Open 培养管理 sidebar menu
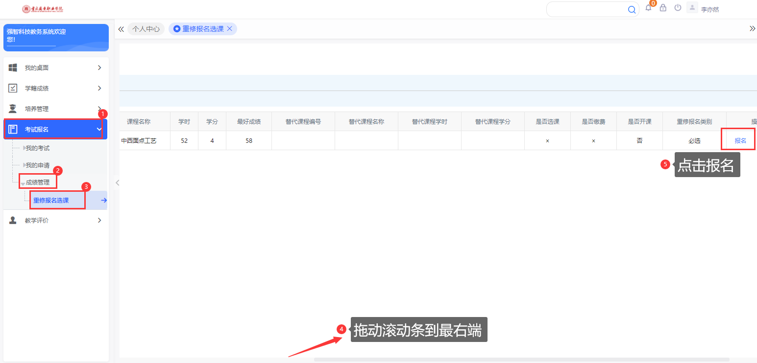 point(55,109)
